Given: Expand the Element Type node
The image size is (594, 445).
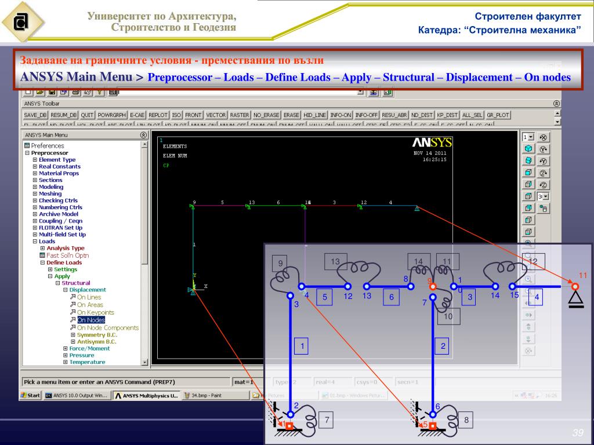Looking at the screenshot, I should click(35, 160).
